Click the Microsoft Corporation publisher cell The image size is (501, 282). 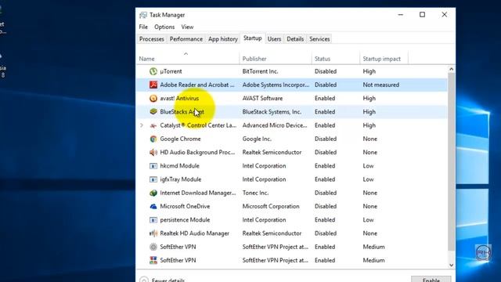pyautogui.click(x=271, y=206)
